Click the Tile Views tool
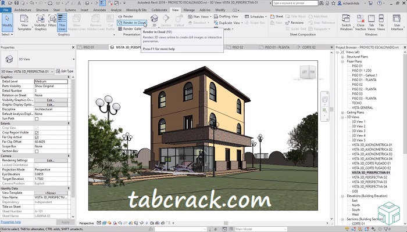This screenshot has height=232, width=407. click(381, 23)
